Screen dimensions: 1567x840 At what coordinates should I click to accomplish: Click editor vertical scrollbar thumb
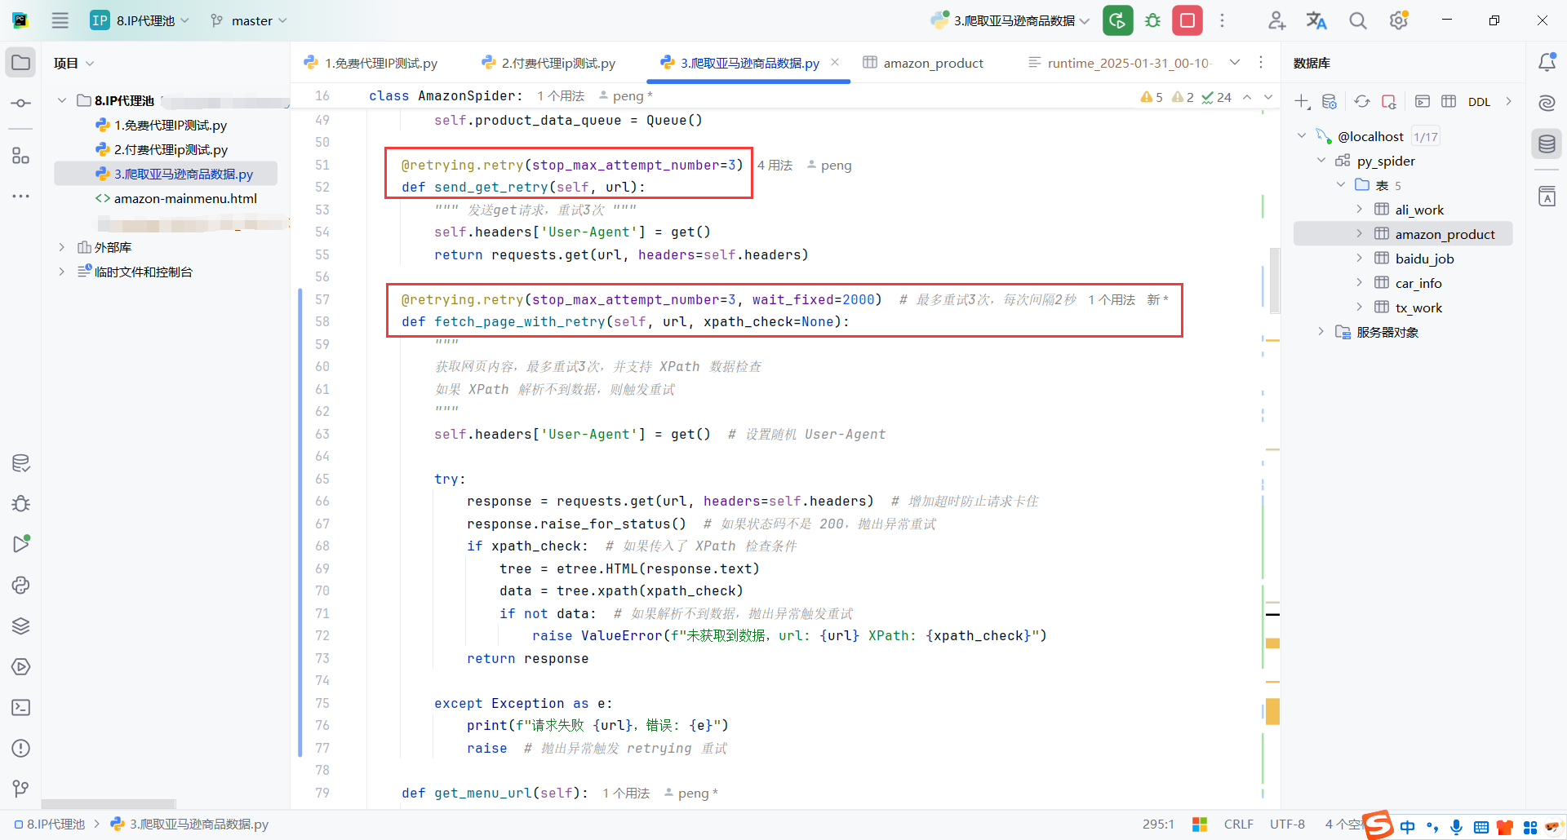[x=1275, y=280]
